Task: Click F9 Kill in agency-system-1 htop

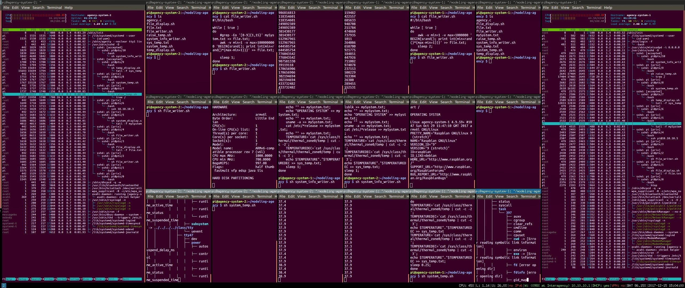Action: (651, 279)
